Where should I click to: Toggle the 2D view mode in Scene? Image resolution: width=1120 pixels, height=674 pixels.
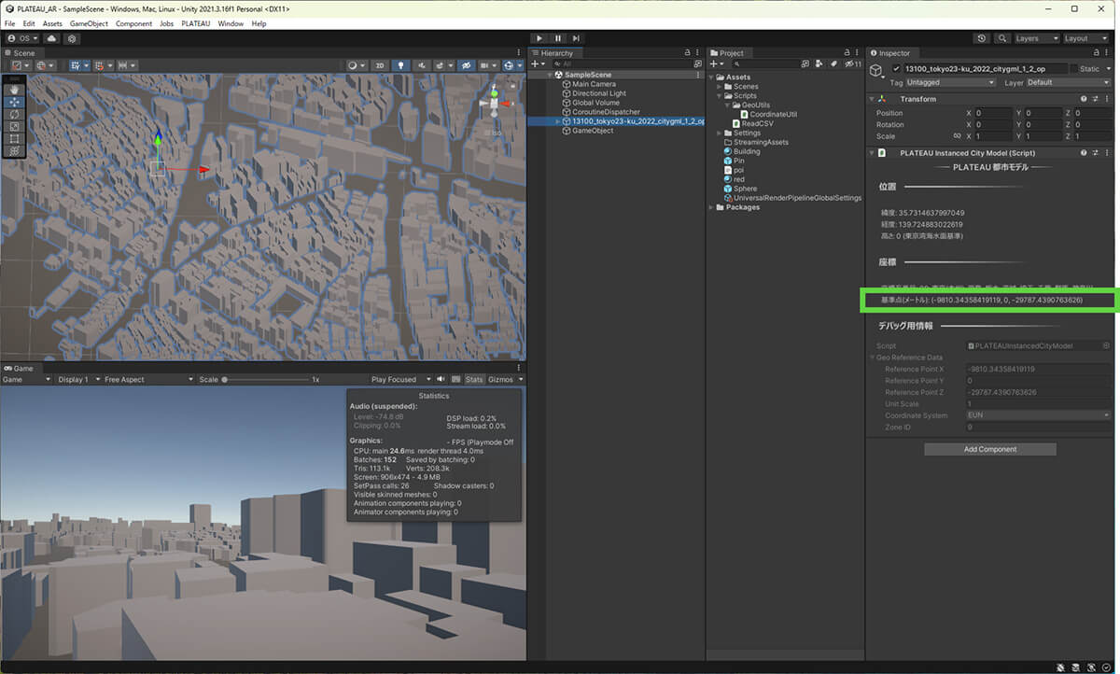pos(380,65)
